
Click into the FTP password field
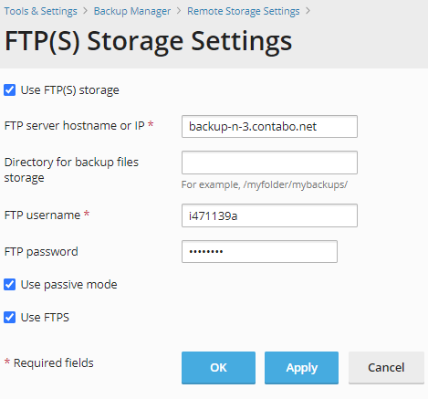pos(259,251)
